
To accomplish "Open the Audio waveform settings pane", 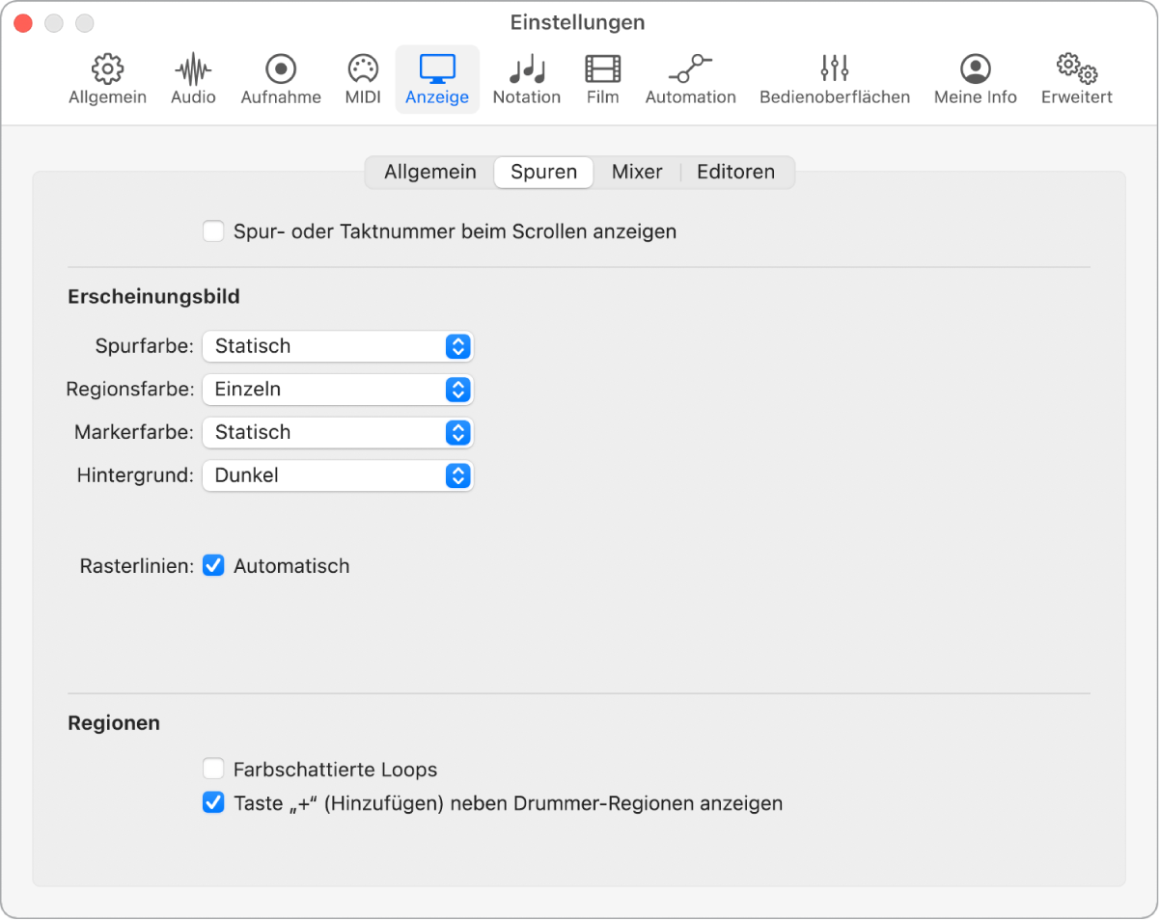I will click(193, 79).
